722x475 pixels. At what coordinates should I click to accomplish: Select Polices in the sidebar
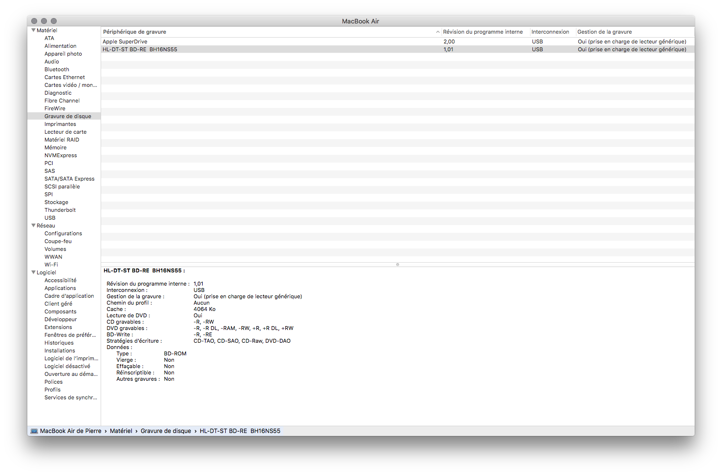(53, 382)
